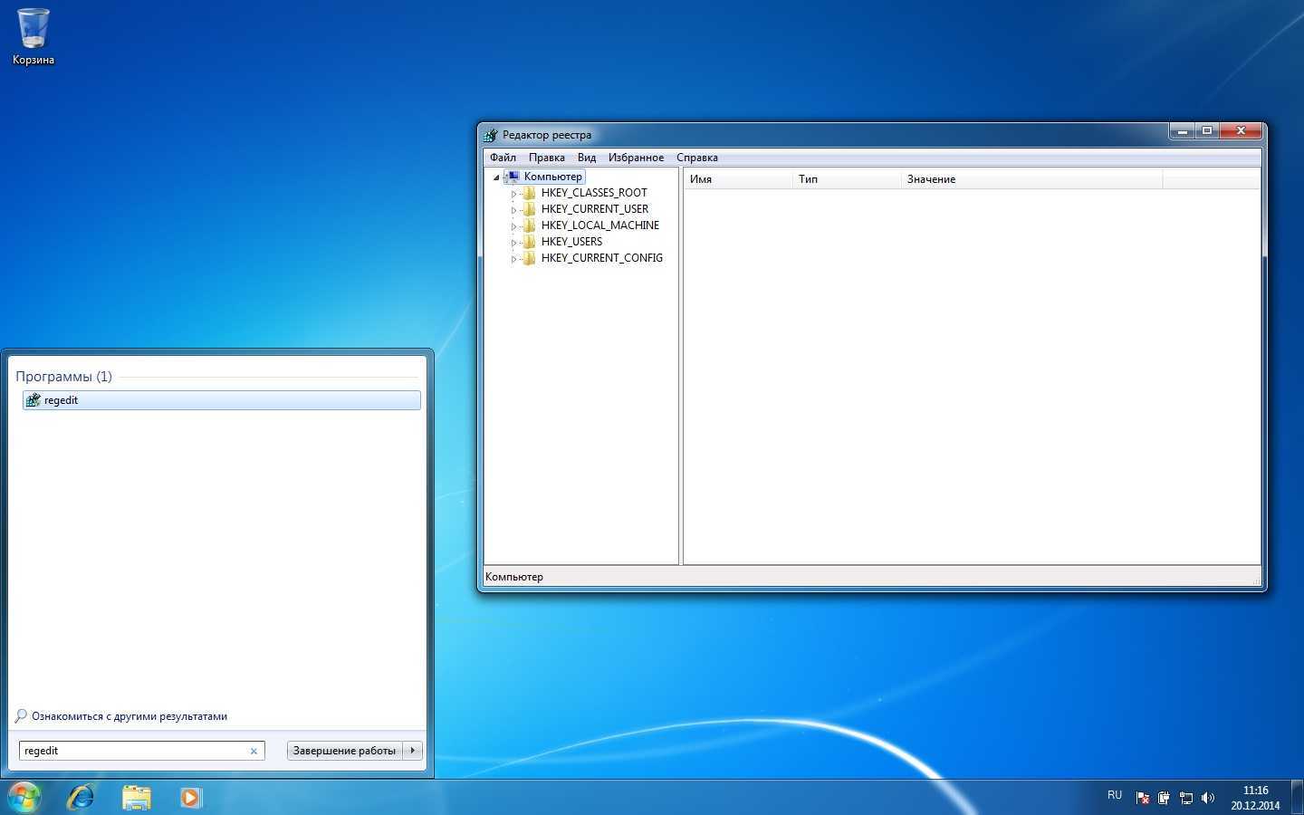Open Windows Media Player from the taskbar
Image resolution: width=1304 pixels, height=815 pixels.
(190, 797)
